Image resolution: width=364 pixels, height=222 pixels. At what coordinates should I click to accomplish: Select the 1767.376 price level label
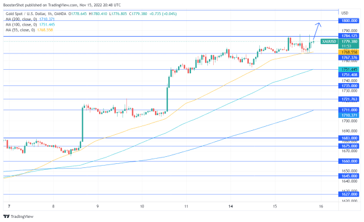tap(349, 58)
